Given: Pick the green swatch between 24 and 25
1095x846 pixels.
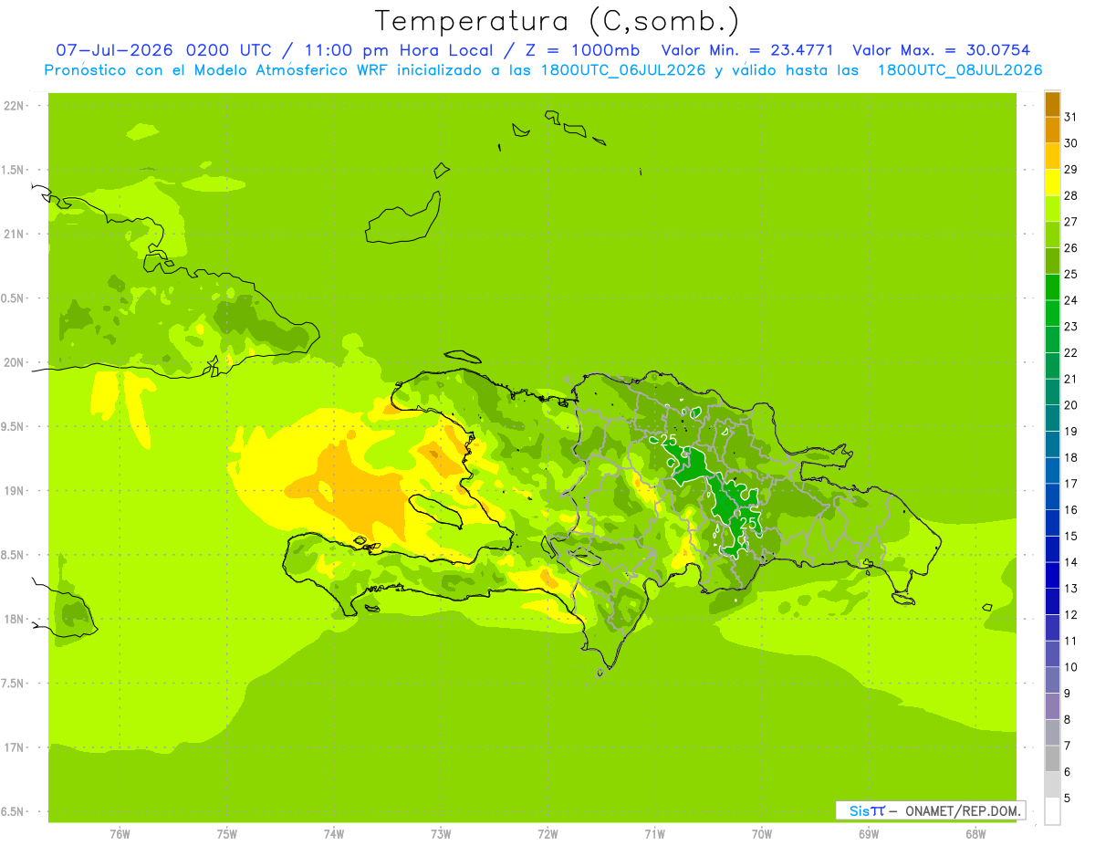Looking at the screenshot, I should (1052, 287).
